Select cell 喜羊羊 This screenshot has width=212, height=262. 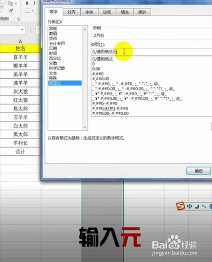pos(20,57)
